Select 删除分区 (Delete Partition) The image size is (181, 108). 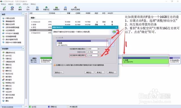click(x=7, y=71)
